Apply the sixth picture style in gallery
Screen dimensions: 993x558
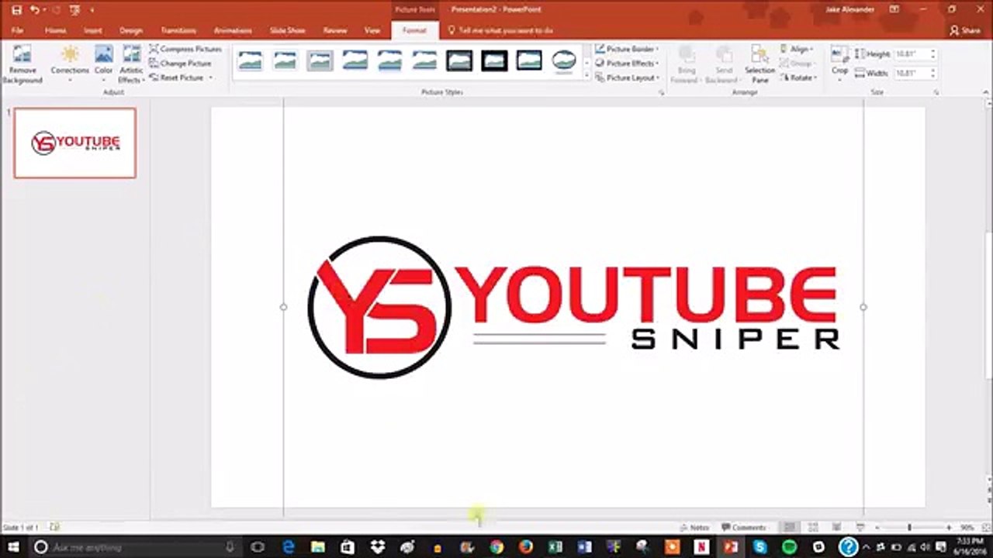pos(424,60)
